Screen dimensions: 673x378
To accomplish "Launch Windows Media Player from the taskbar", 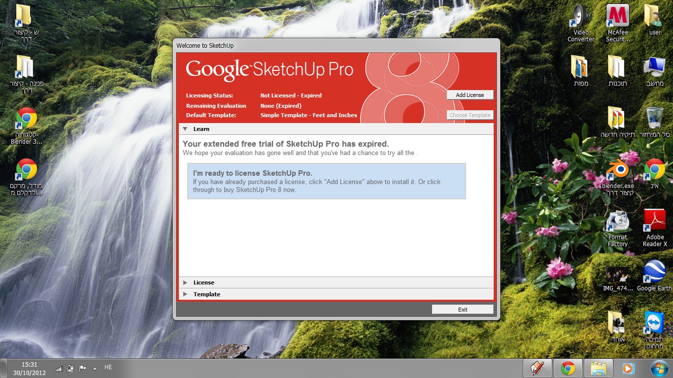I will point(628,368).
